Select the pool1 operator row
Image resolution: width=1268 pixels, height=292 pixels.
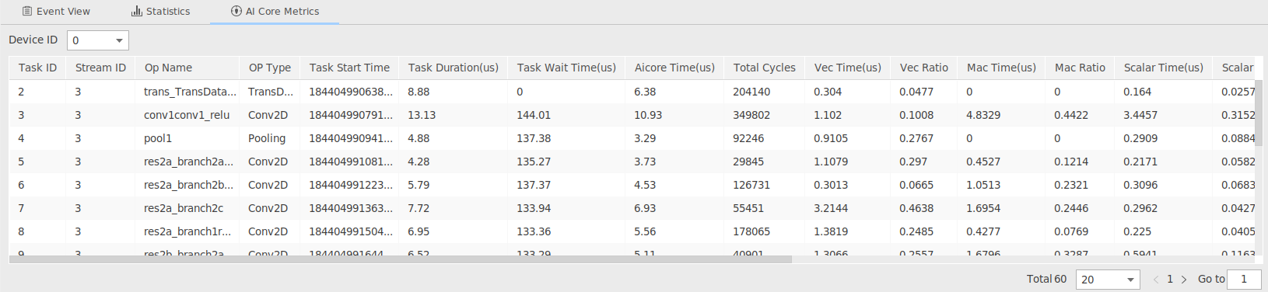(x=632, y=138)
